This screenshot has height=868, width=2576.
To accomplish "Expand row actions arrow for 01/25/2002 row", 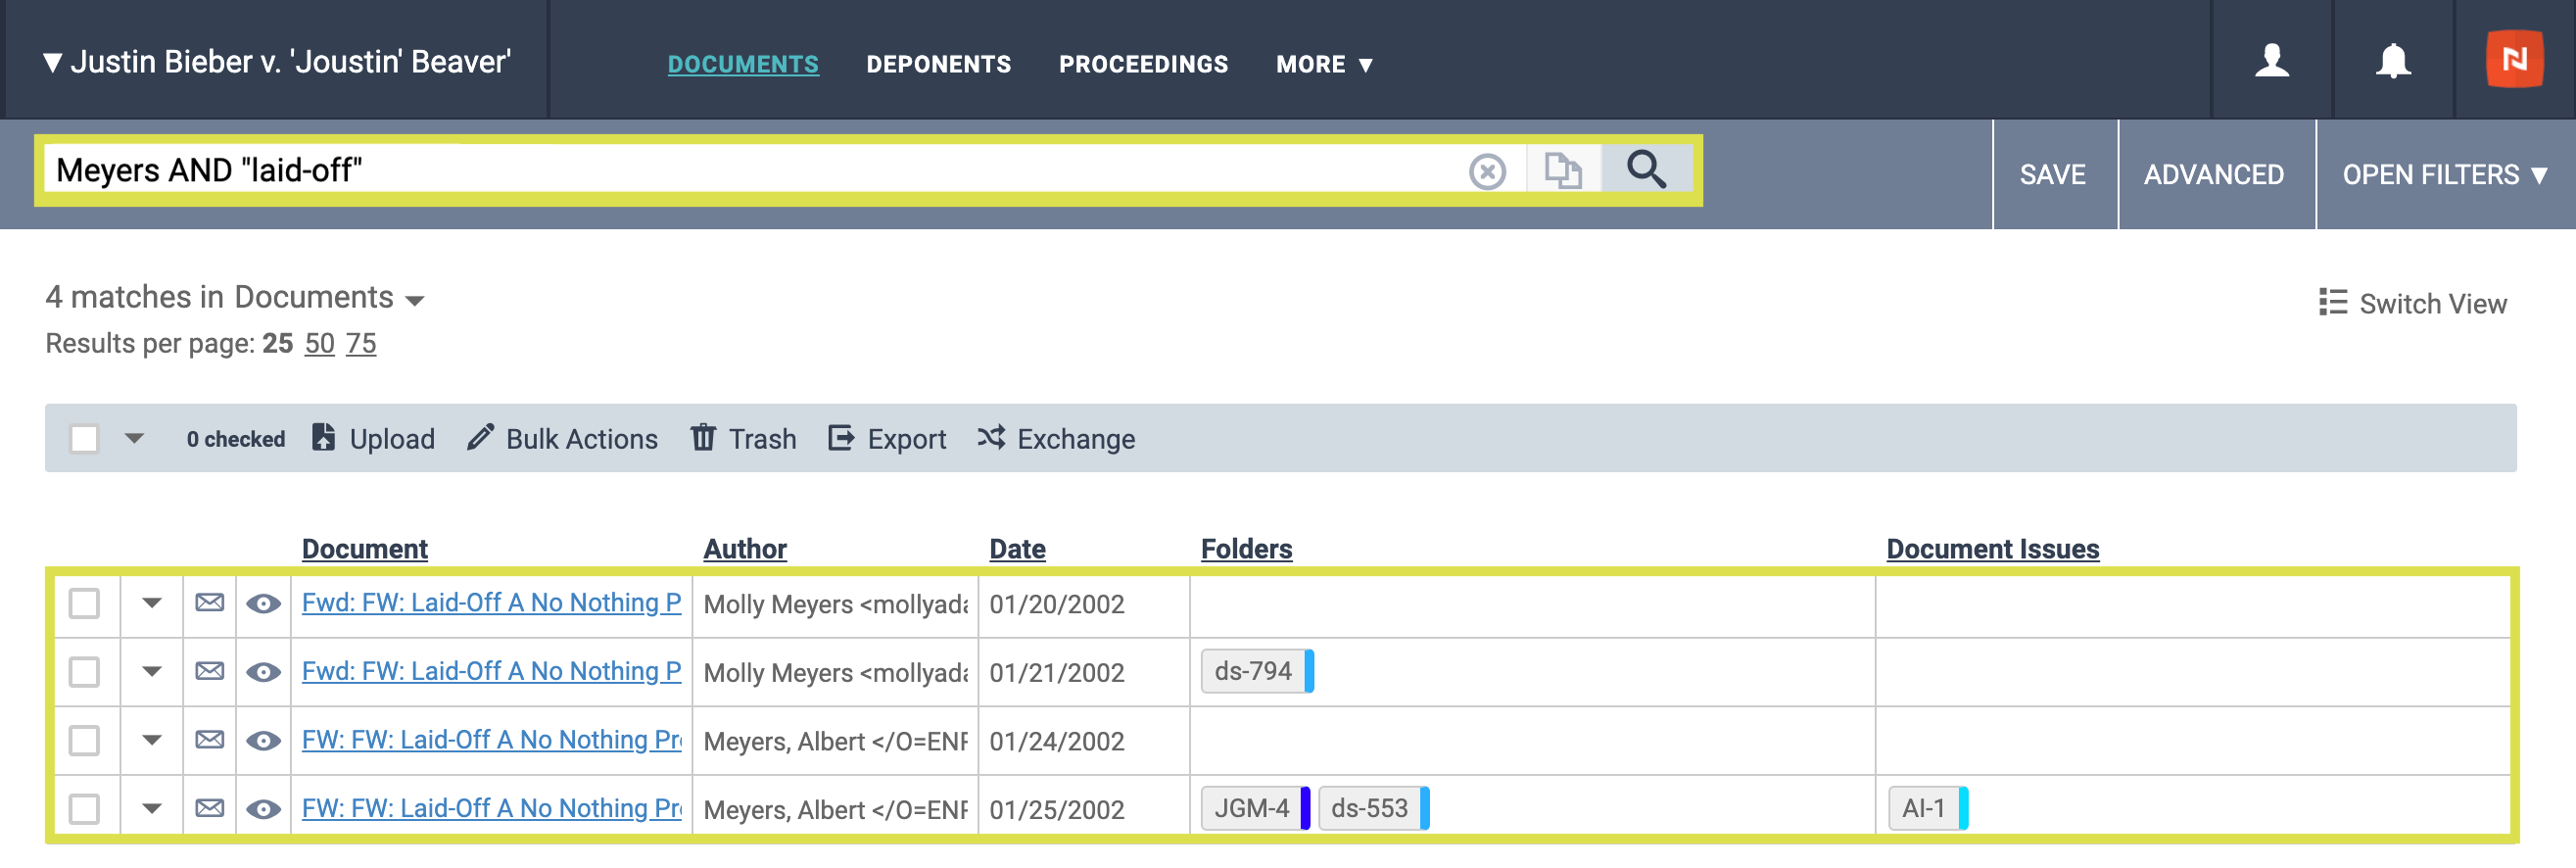I will tap(152, 808).
